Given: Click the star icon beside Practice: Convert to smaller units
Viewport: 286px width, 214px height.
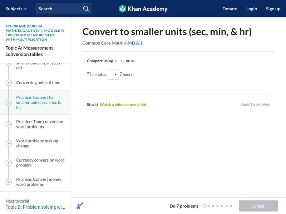Looking at the screenshot, I should [9, 102].
